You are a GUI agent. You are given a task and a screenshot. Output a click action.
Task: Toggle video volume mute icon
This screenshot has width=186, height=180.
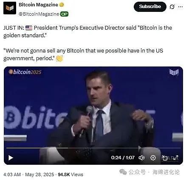141,158
